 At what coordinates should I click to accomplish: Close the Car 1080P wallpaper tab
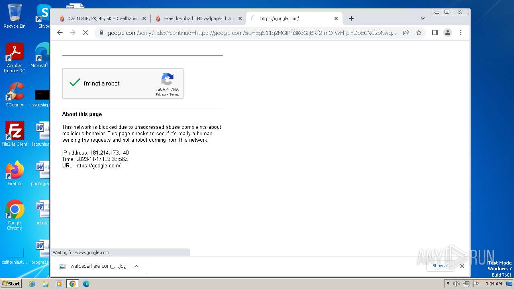144,18
